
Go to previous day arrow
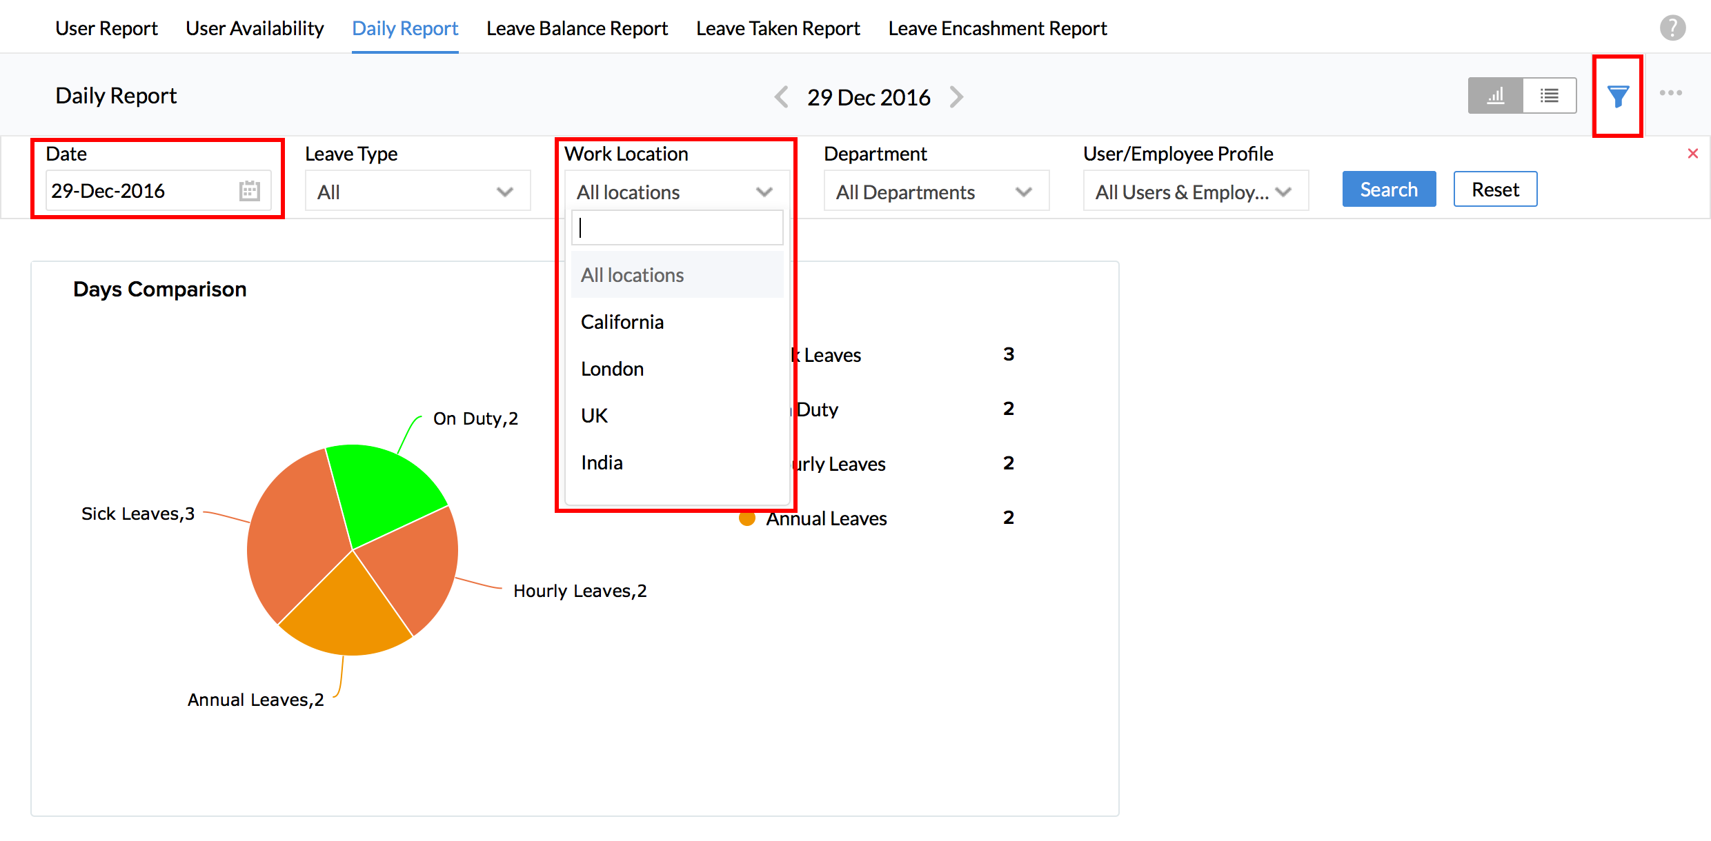[x=781, y=97]
